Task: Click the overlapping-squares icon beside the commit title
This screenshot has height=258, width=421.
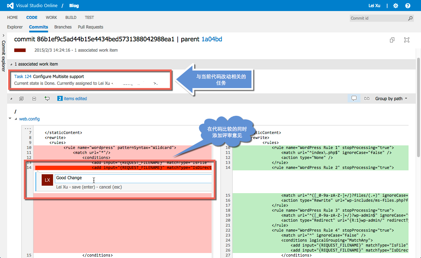Action: 392,40
